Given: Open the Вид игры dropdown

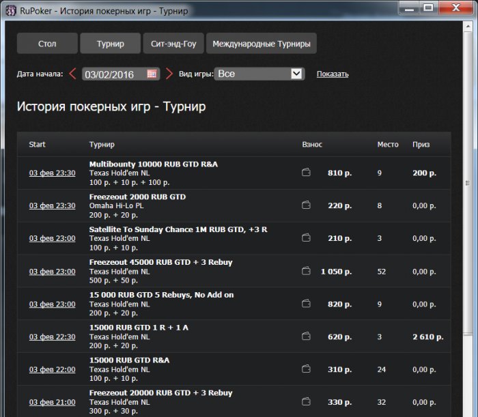Looking at the screenshot, I should pos(259,74).
